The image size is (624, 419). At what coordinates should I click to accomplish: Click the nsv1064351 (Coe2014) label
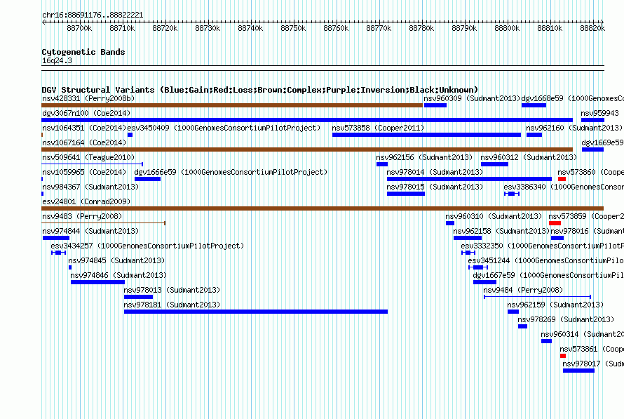pos(84,128)
